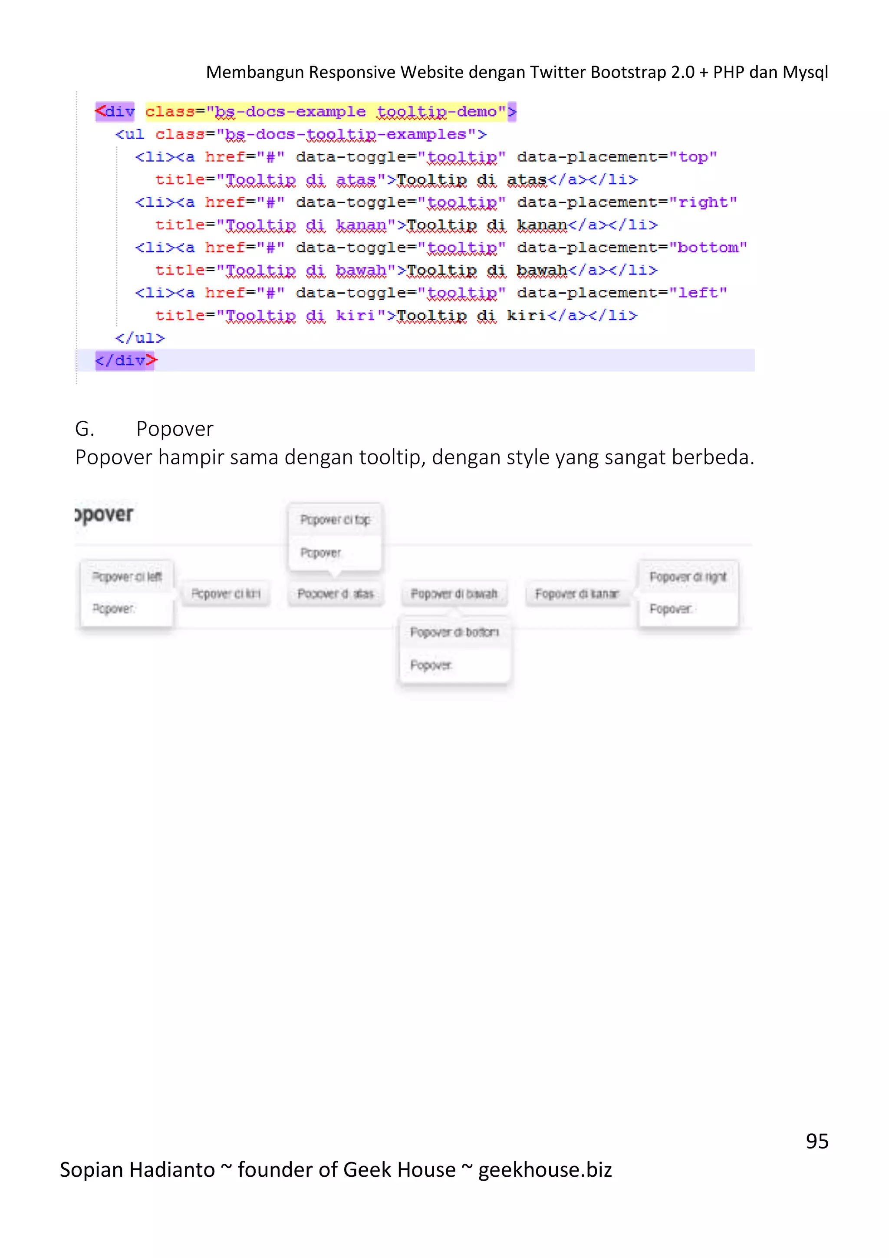
Task: Click the 'Tooltip di atas' title code line
Action: (x=396, y=180)
